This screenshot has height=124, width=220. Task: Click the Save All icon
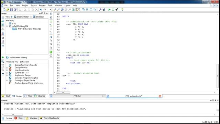click(15, 10)
